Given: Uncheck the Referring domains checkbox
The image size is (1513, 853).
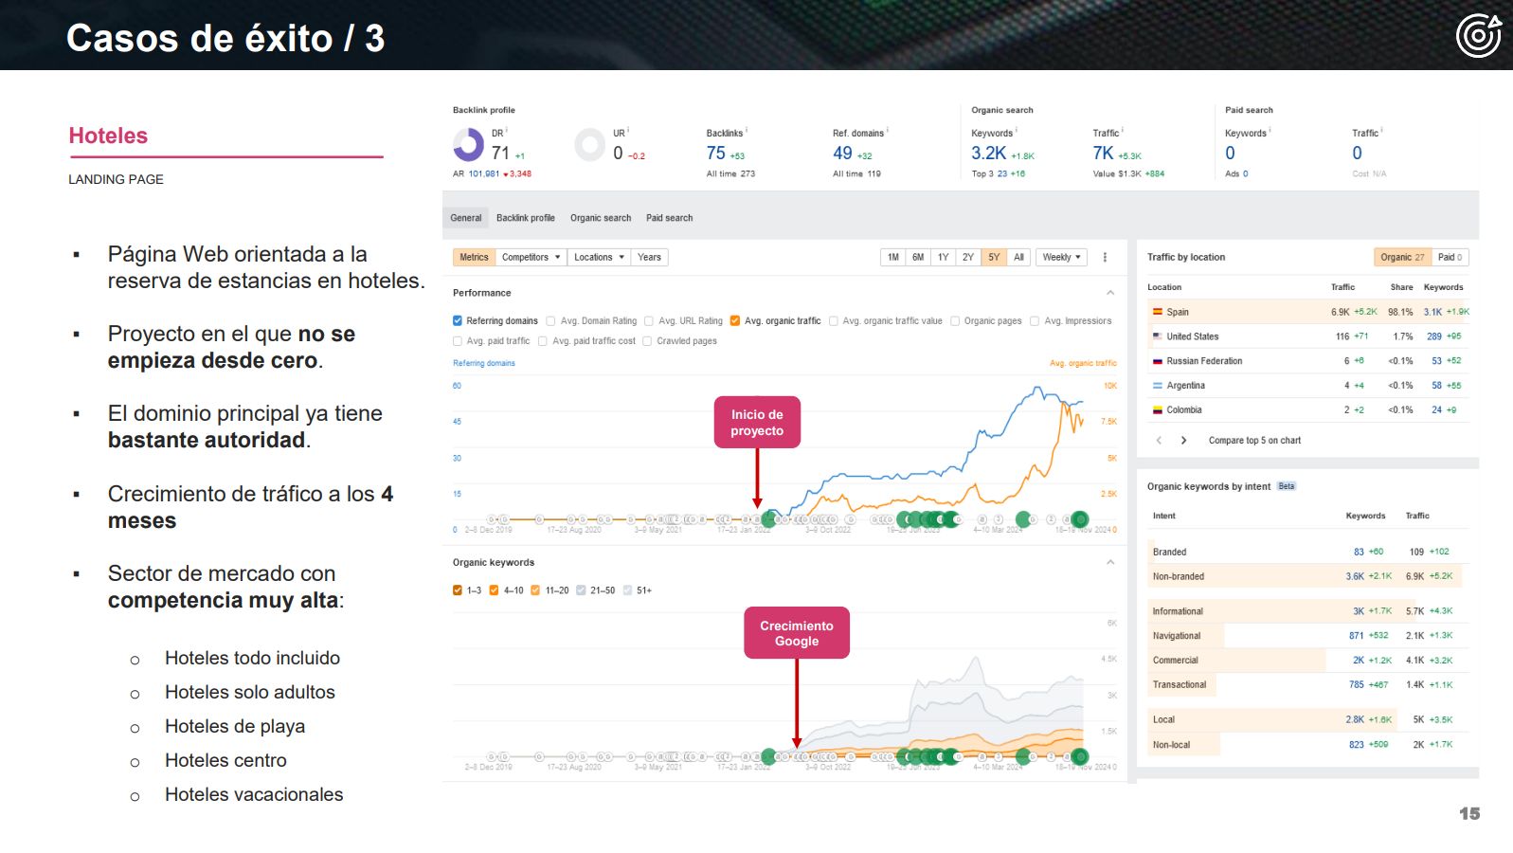Looking at the screenshot, I should click(x=458, y=321).
